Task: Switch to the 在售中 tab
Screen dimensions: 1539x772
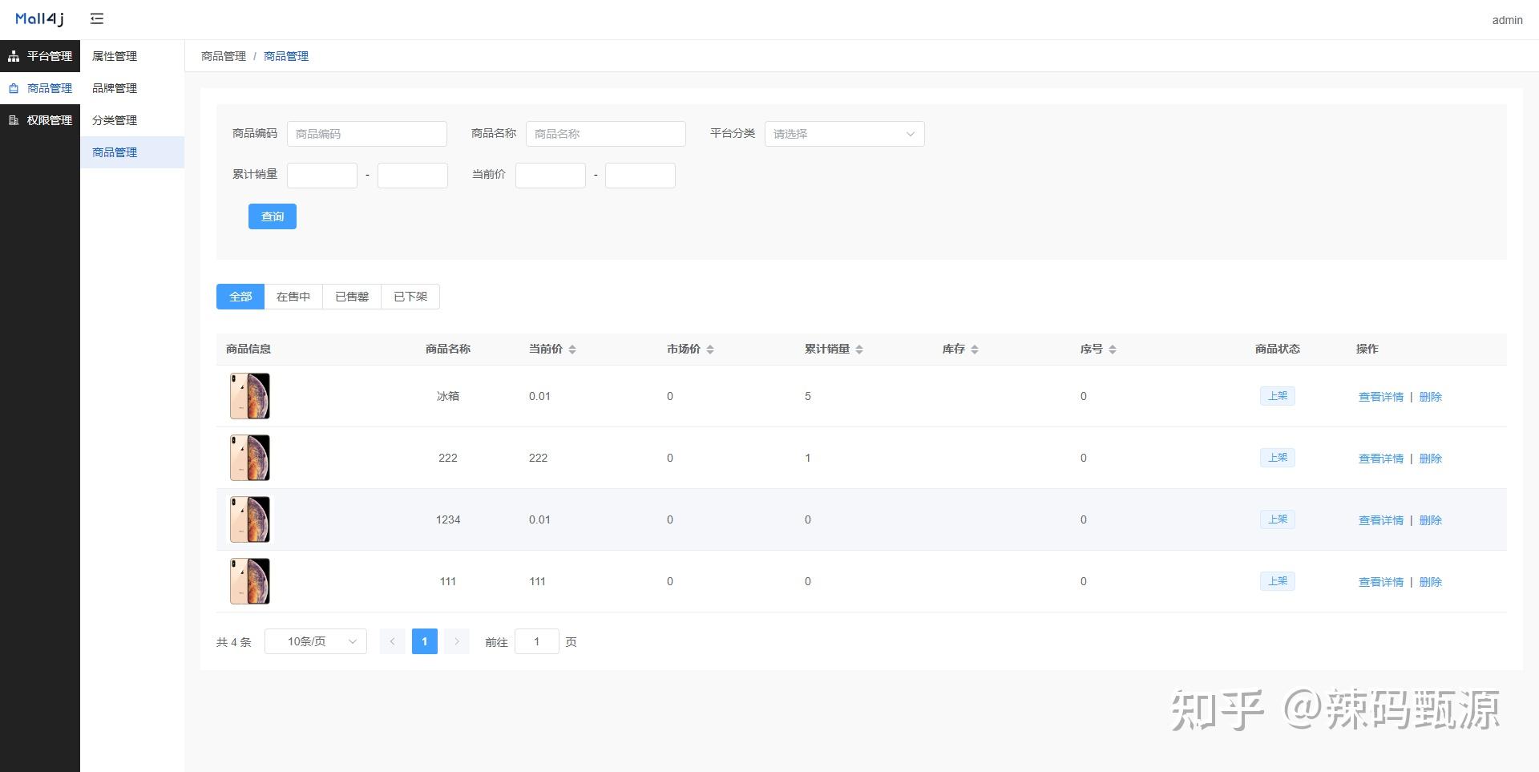Action: (x=293, y=296)
